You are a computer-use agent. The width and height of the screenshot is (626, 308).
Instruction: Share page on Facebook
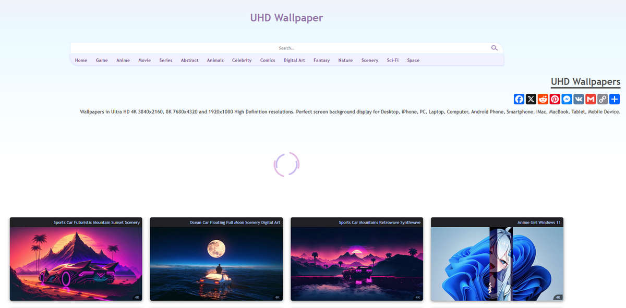[x=519, y=99]
